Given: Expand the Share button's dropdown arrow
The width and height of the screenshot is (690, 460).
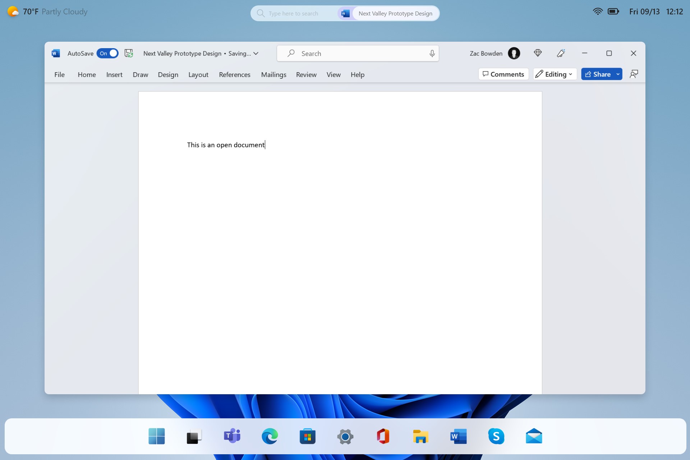Looking at the screenshot, I should [x=618, y=74].
